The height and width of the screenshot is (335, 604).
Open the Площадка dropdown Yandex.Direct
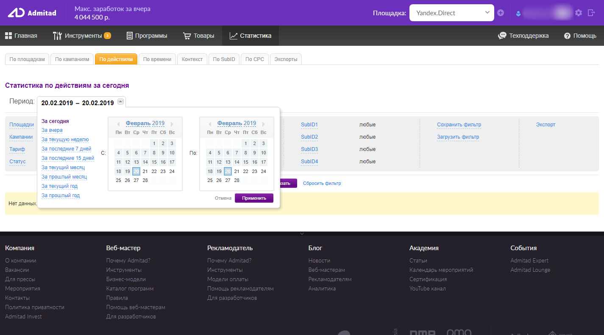click(451, 13)
